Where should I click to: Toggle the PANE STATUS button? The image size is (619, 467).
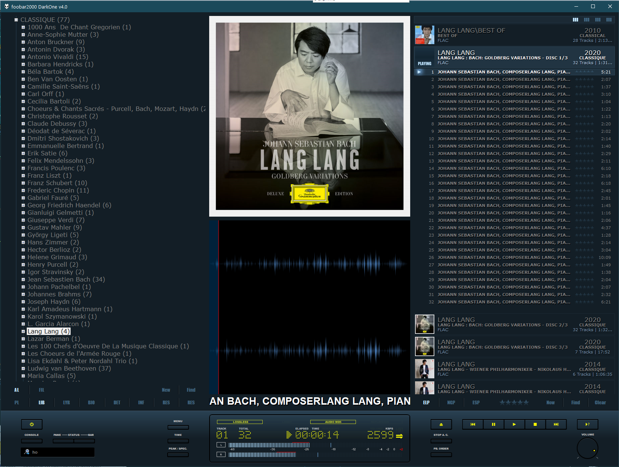(x=63, y=441)
